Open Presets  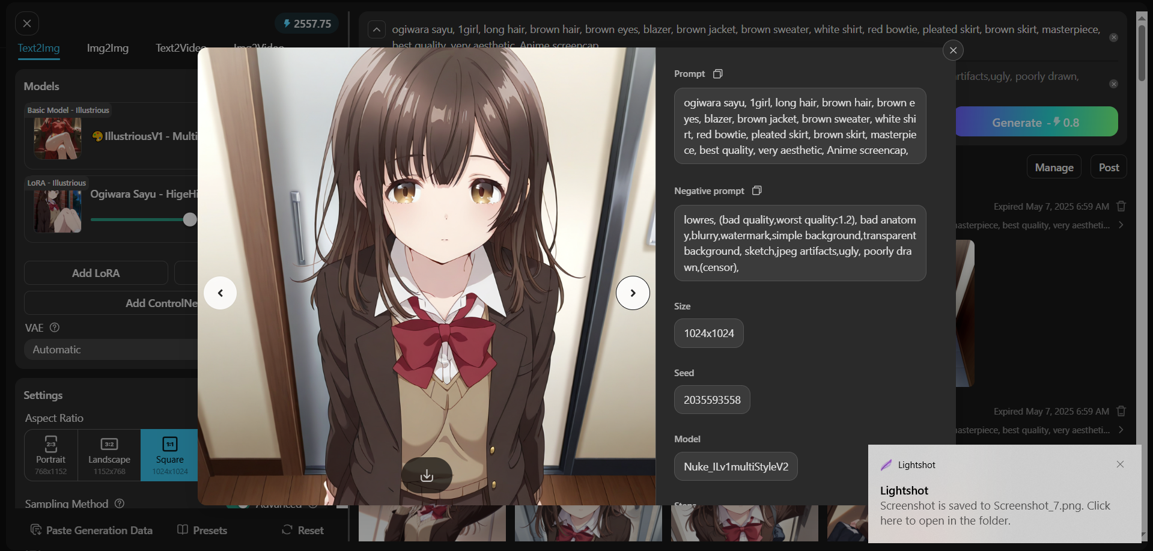tap(202, 530)
